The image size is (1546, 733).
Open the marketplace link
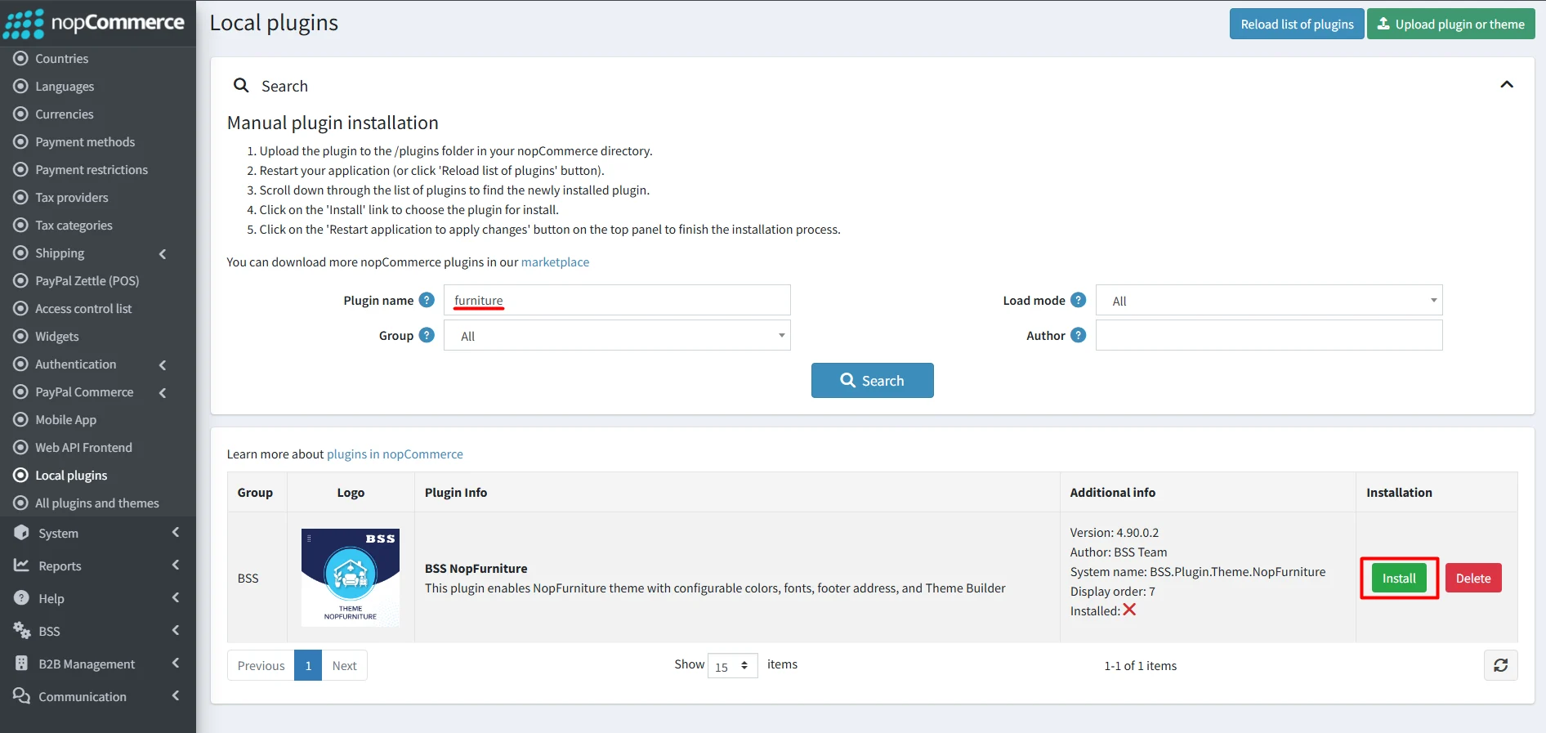[x=555, y=261]
